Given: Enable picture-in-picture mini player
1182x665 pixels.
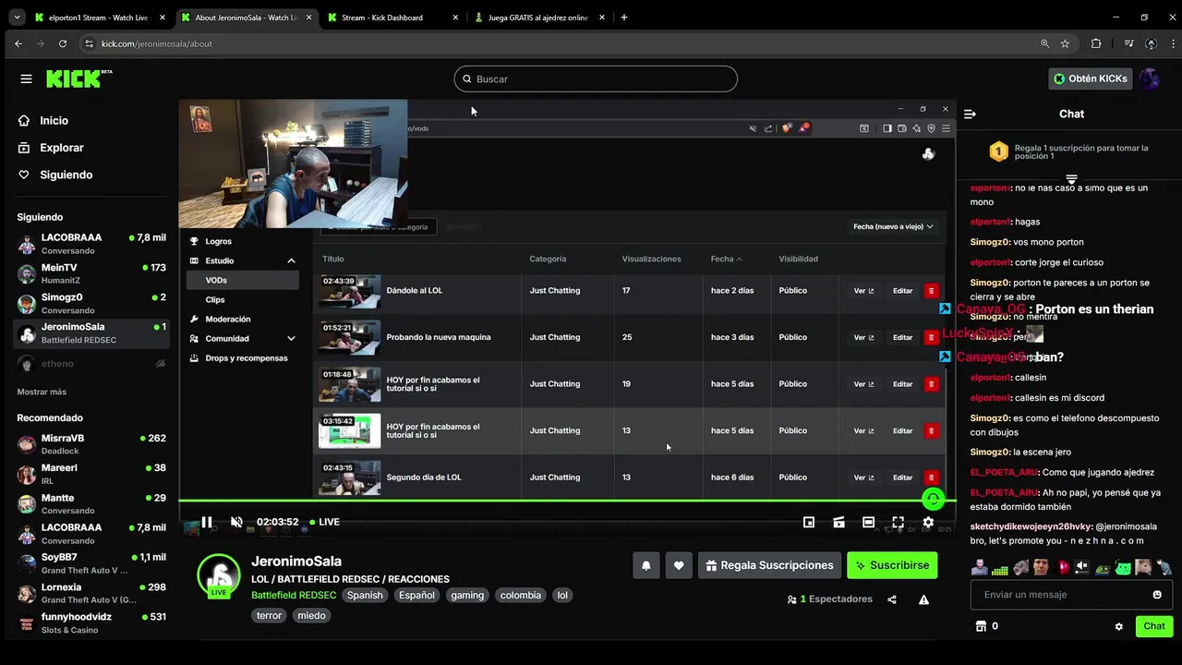Looking at the screenshot, I should [x=809, y=522].
